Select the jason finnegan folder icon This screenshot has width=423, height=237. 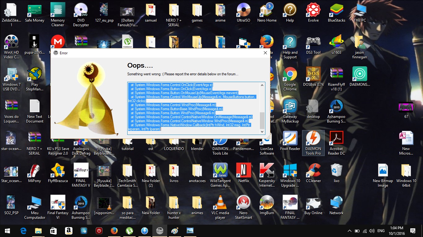pos(360,47)
